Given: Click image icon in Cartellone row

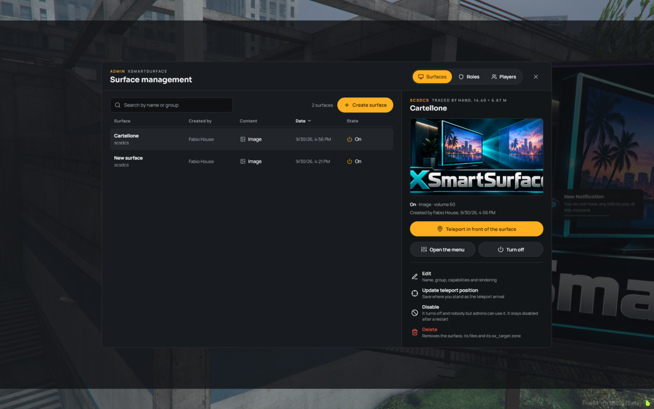Looking at the screenshot, I should [243, 139].
